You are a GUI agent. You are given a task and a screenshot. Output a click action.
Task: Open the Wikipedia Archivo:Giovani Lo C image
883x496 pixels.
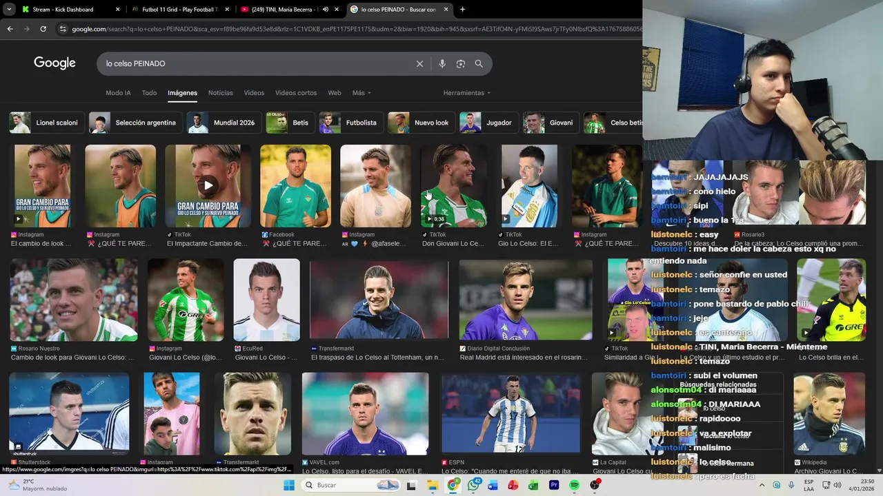pyautogui.click(x=829, y=414)
